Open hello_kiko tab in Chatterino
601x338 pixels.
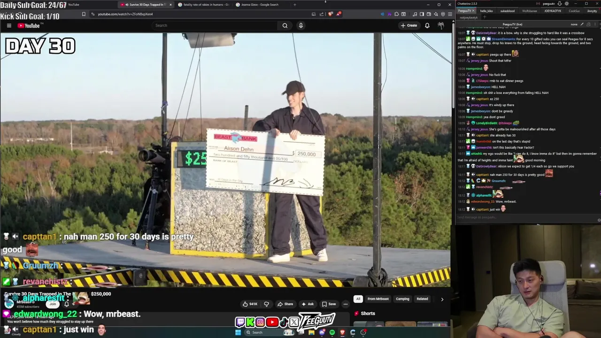pyautogui.click(x=486, y=11)
